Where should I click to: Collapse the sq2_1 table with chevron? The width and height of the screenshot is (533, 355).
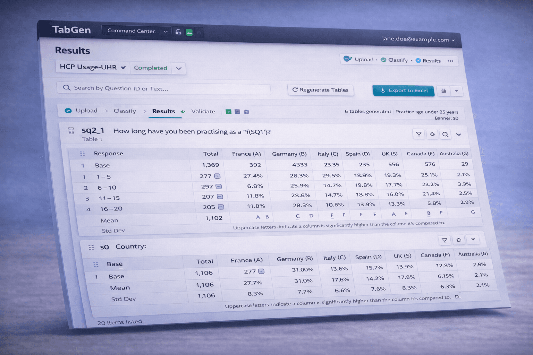pyautogui.click(x=458, y=135)
